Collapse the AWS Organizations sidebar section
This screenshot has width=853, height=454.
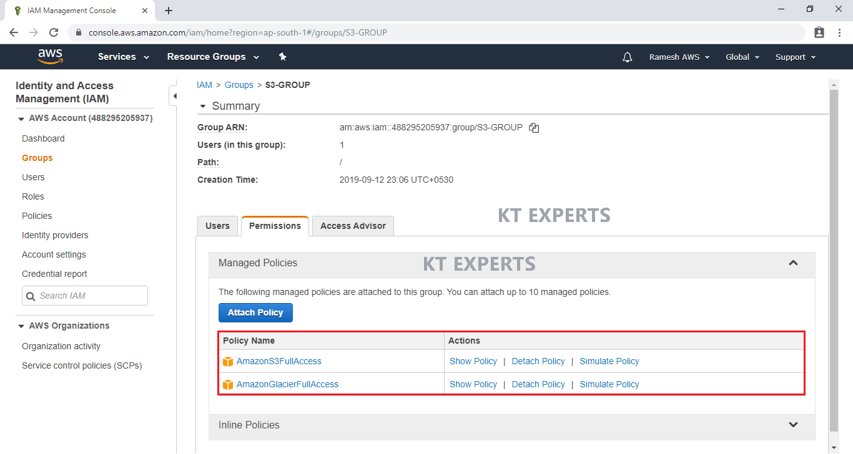(21, 326)
